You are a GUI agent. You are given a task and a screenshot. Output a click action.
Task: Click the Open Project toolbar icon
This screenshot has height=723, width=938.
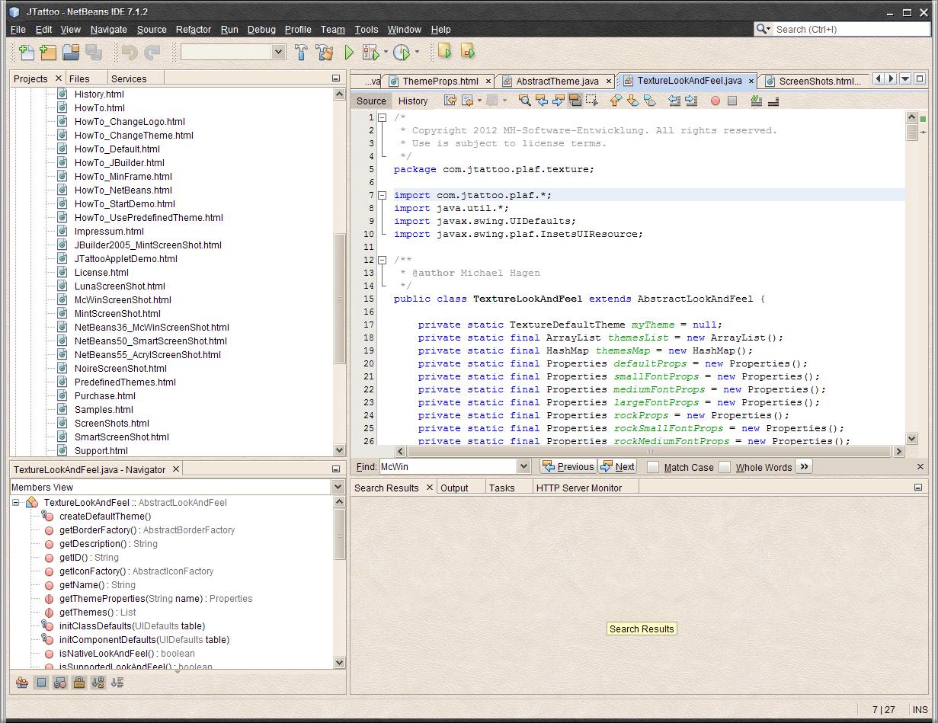(71, 52)
